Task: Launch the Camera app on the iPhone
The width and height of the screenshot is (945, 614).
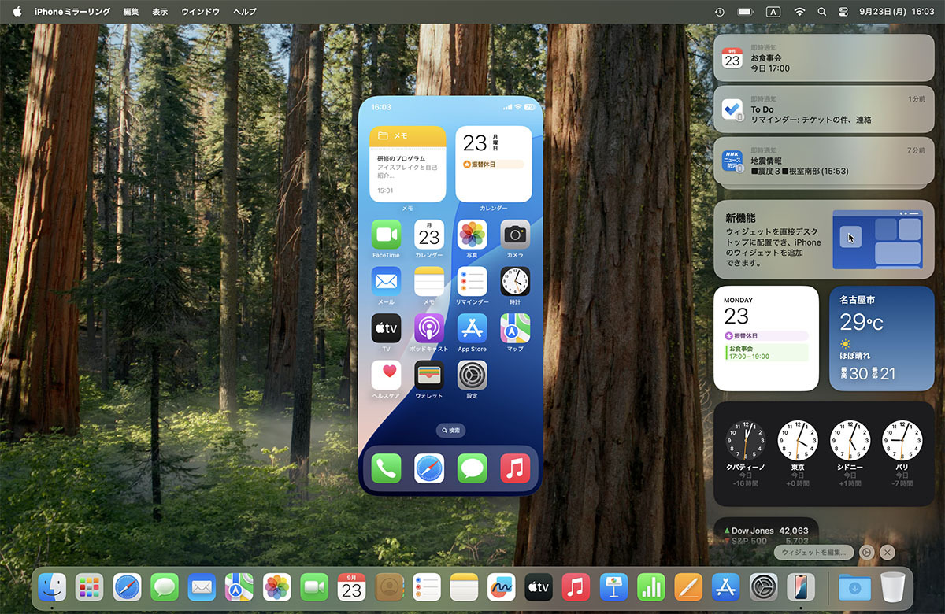Action: tap(515, 235)
